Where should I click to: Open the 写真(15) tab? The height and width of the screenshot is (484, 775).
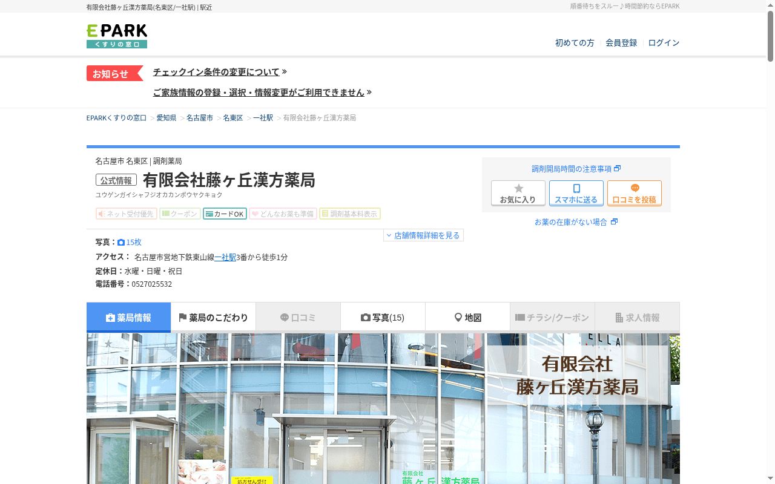(383, 318)
